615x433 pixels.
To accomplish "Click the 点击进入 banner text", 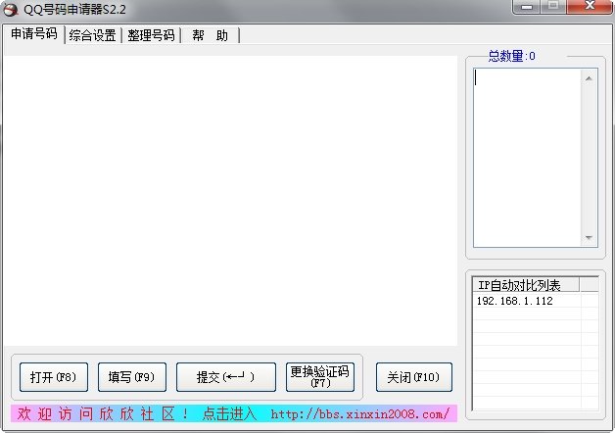I will (229, 414).
